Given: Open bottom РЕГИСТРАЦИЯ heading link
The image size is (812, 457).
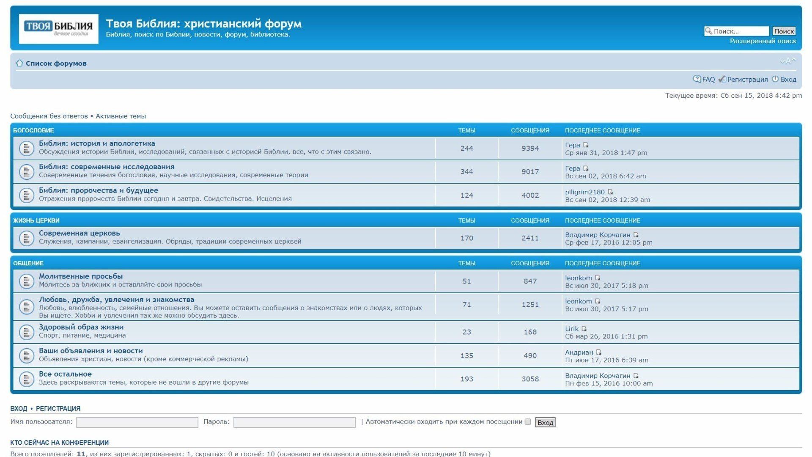Looking at the screenshot, I should (x=58, y=409).
